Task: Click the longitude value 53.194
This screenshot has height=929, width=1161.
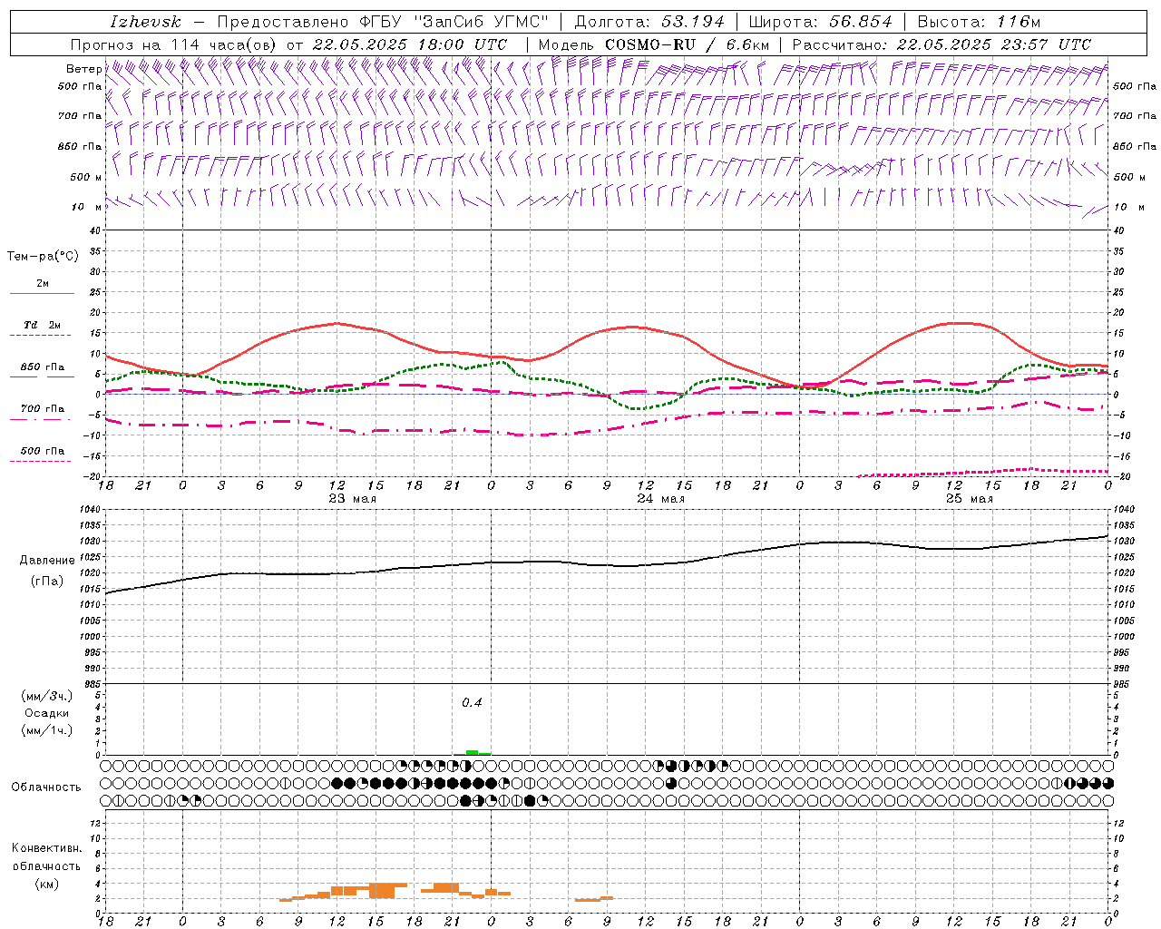Action: (694, 22)
